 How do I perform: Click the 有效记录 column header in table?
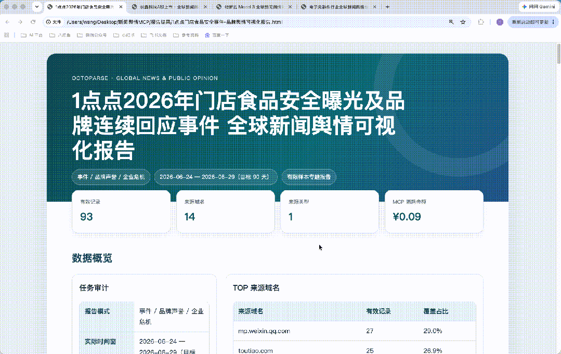378,311
